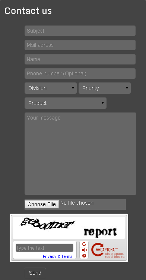The height and width of the screenshot is (280, 146).
Task: Click the Contact us heading
Action: (28, 11)
